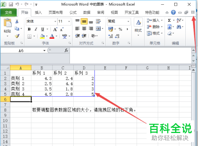Apply percent style
This screenshot has height=146, width=198.
[x=120, y=29]
